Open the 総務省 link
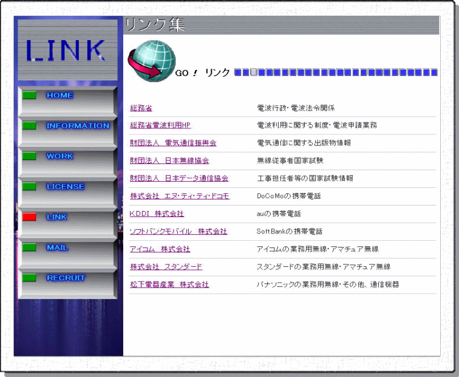 pos(141,108)
